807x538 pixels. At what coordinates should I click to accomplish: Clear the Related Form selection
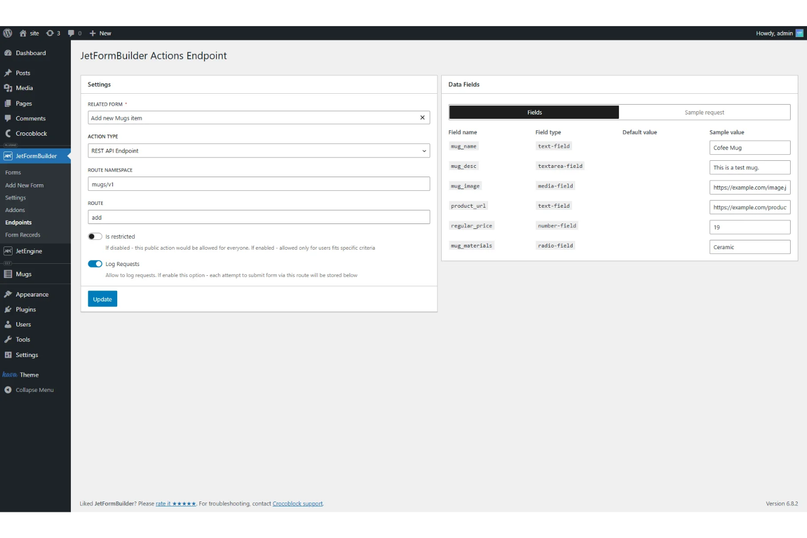(422, 117)
